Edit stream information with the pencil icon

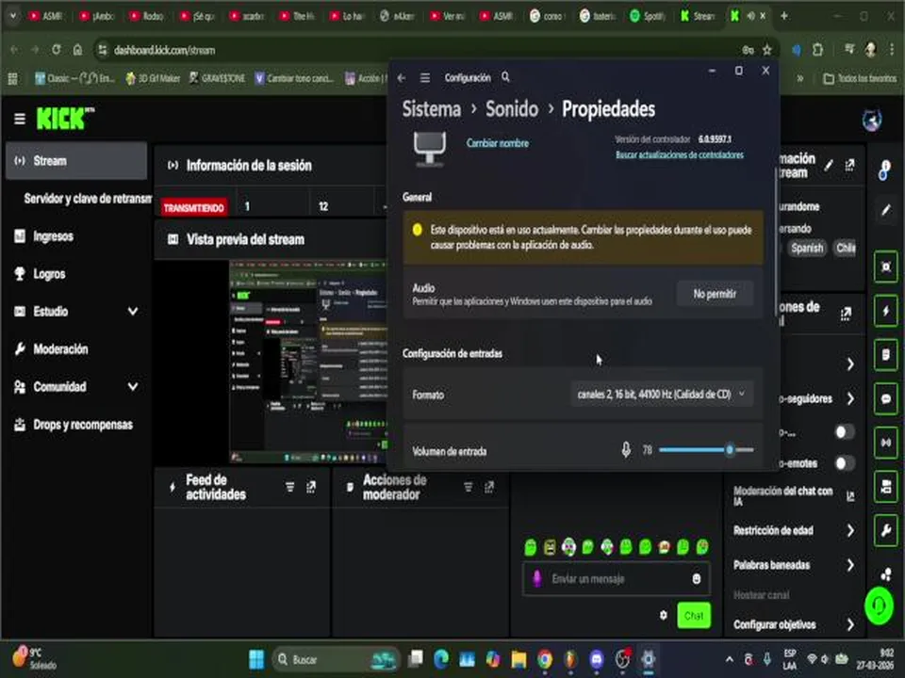pyautogui.click(x=829, y=166)
